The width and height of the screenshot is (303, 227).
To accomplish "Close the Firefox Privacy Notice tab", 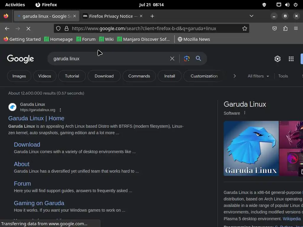I will click(x=141, y=16).
